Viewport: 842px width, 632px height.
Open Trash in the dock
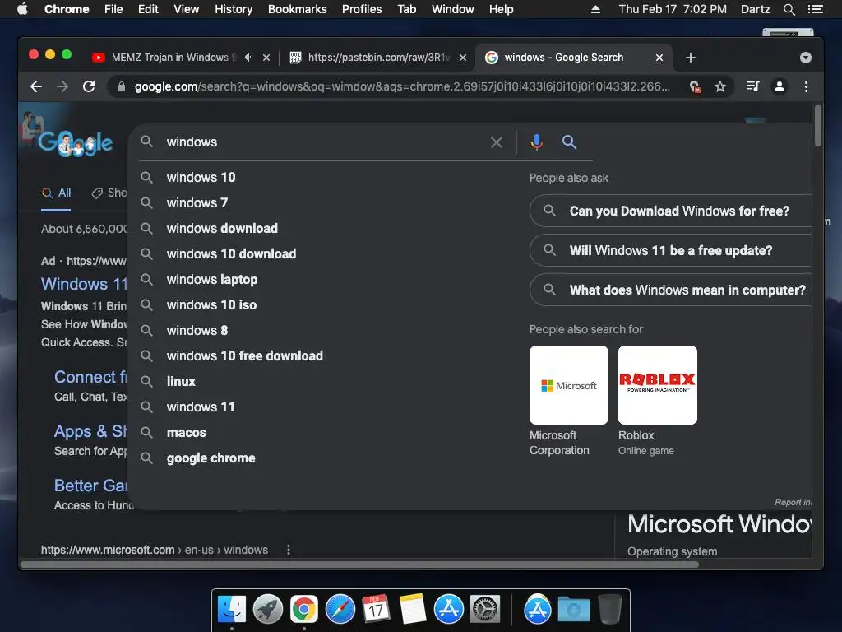pyautogui.click(x=609, y=609)
